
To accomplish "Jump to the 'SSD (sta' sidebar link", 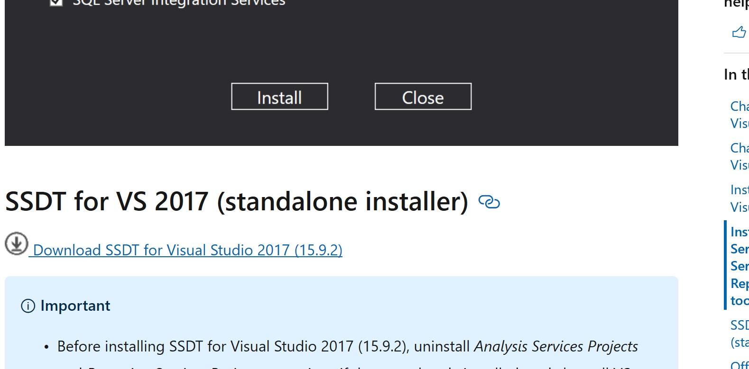I will (x=740, y=333).
